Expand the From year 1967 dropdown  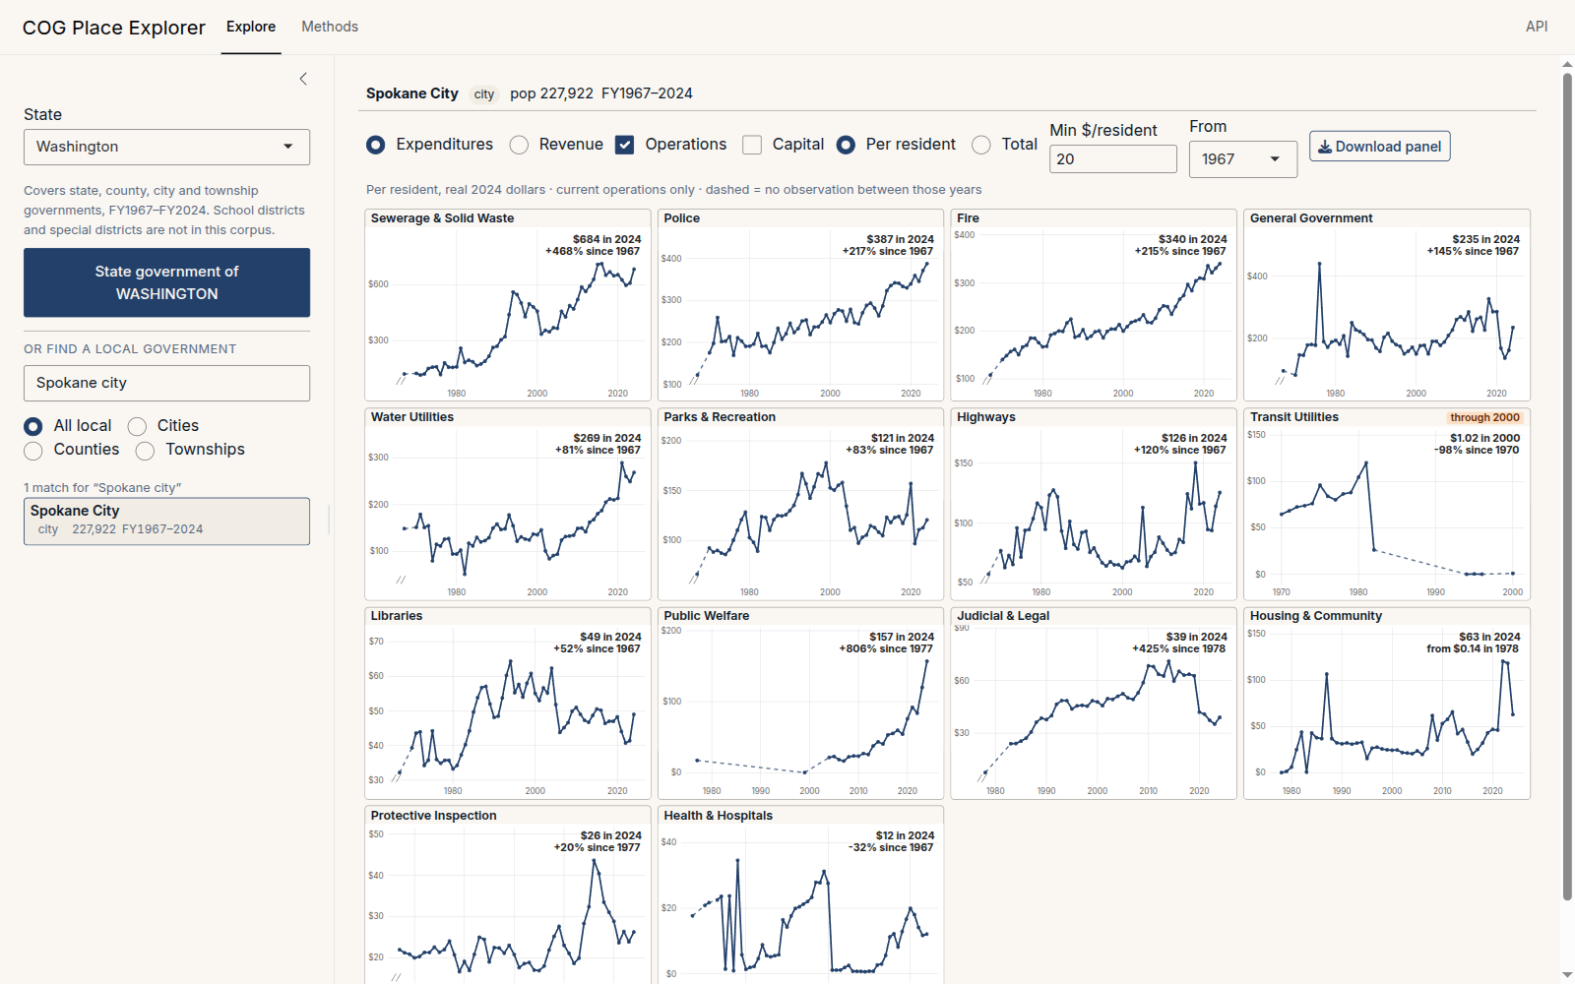pos(1242,159)
